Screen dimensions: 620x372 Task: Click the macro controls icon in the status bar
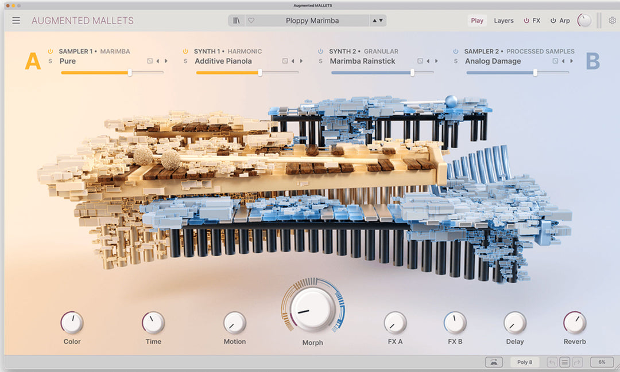pyautogui.click(x=494, y=362)
